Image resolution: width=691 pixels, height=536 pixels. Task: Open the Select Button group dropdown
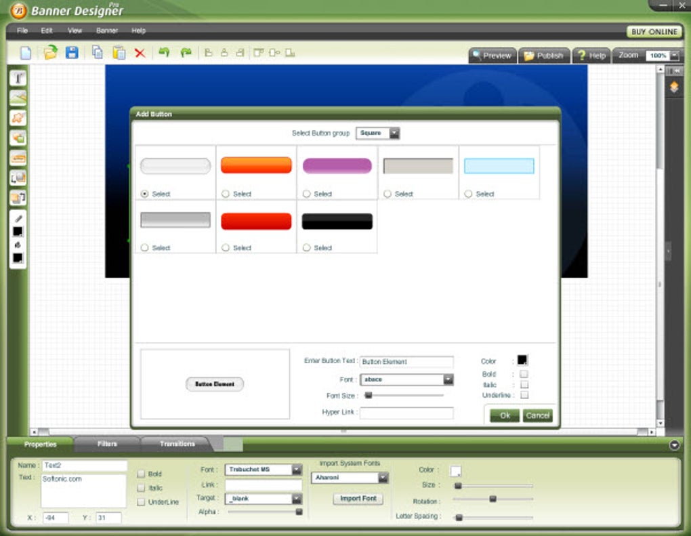[x=377, y=133]
